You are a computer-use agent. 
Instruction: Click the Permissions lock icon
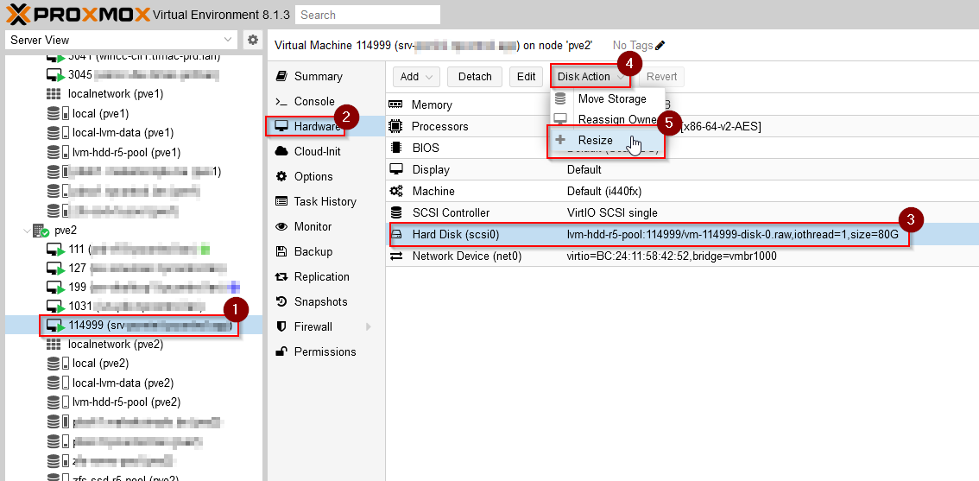click(281, 351)
